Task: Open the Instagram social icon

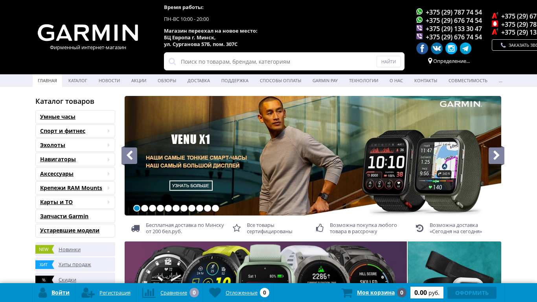Action: tap(451, 48)
